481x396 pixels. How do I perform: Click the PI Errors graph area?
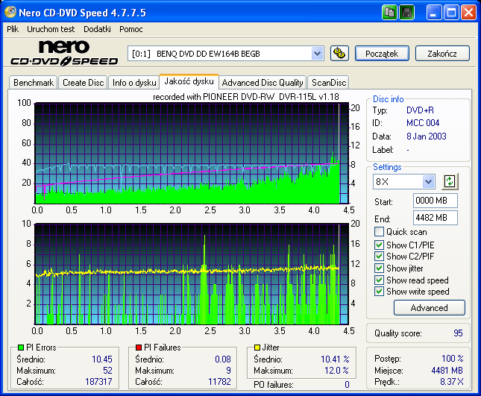point(192,154)
